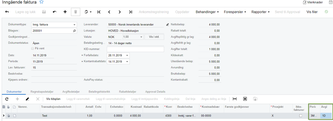This screenshot has width=333, height=121.
Task: Expand the Forfallsdato date picker
Action: [x=127, y=56]
